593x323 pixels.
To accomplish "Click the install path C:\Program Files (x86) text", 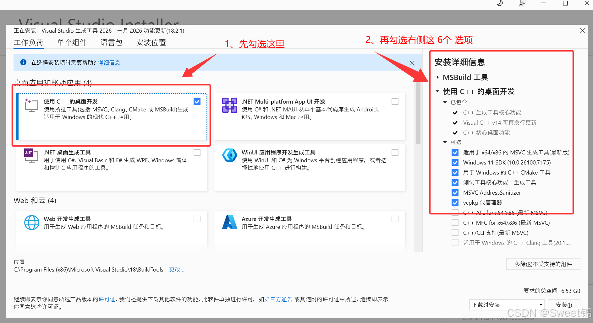I will point(88,269).
